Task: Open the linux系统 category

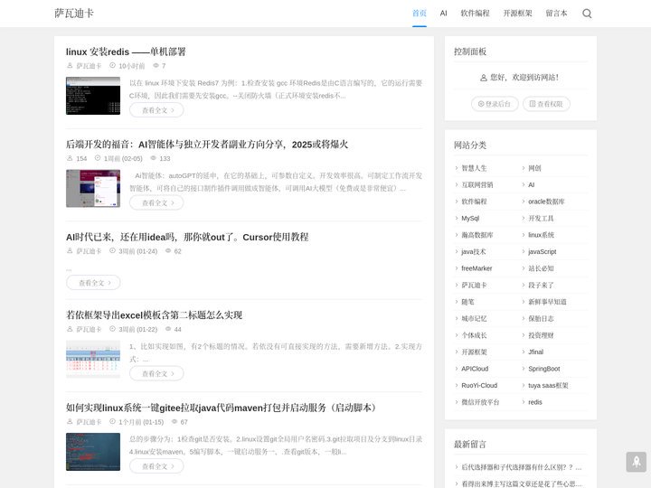Action: point(541,235)
